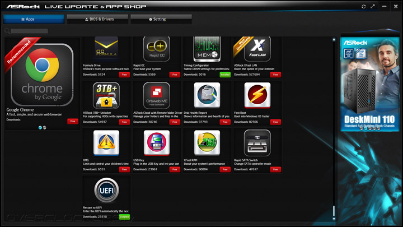Toggle the fullscreen expand icon
Image resolution: width=403 pixels, height=227 pixels.
373,6
